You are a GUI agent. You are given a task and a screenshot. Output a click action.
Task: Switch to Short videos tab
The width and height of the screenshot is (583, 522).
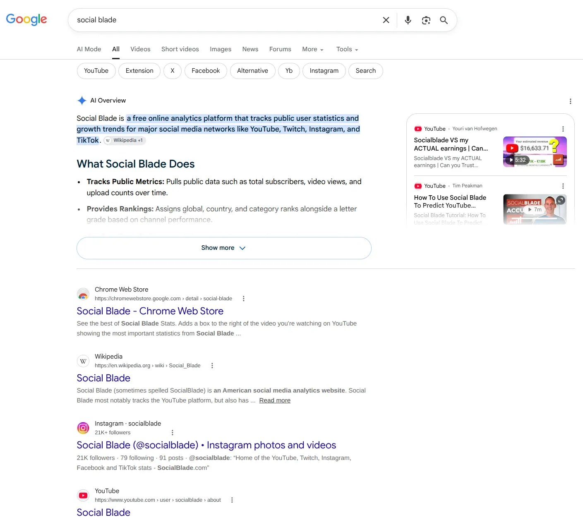(x=180, y=49)
